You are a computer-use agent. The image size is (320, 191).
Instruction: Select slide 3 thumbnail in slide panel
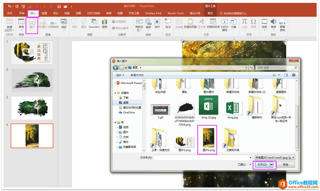click(x=32, y=108)
